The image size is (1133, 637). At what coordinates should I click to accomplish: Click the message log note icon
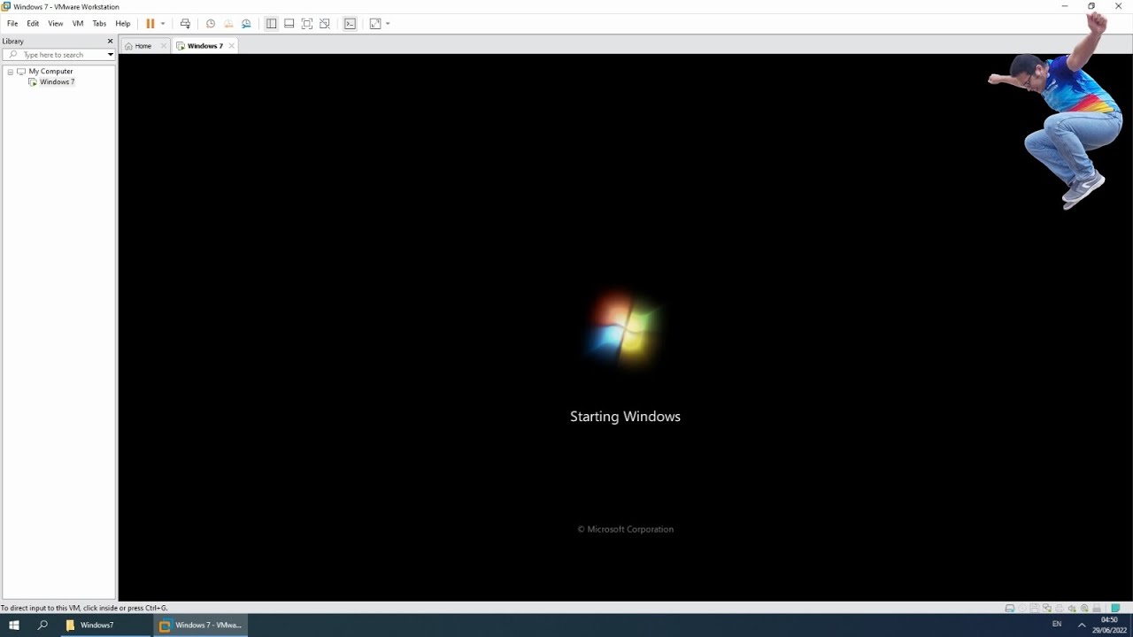1115,608
